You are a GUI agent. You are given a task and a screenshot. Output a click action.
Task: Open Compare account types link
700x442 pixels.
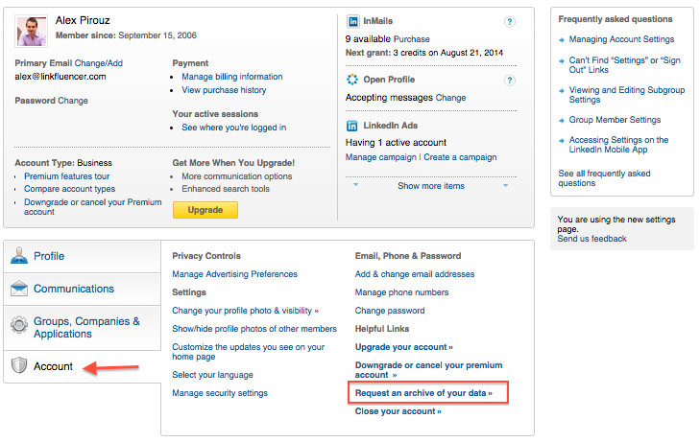pyautogui.click(x=70, y=189)
